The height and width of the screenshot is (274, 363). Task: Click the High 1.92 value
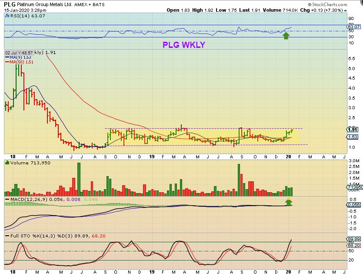[x=203, y=10]
